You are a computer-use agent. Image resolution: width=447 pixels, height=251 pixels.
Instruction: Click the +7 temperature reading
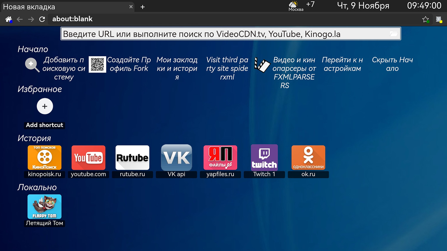tap(310, 4)
